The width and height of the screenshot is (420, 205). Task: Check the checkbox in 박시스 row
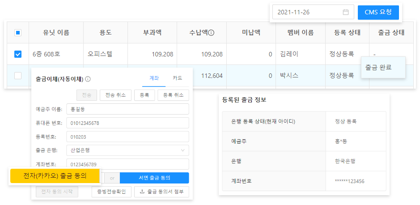[x=18, y=76]
